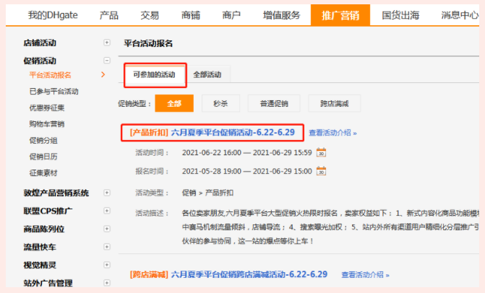Image resolution: width=485 pixels, height=293 pixels.
Task: Click 查看活动介绍 link for 产品折扣 activity
Action: click(332, 133)
